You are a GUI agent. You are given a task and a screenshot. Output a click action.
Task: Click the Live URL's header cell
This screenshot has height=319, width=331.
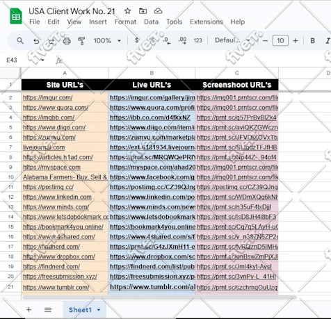pos(152,85)
